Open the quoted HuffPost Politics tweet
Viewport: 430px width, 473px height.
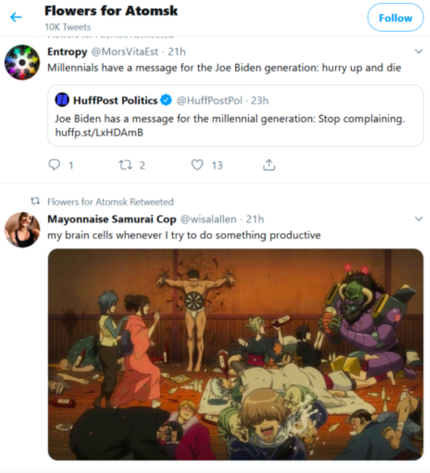click(297, 119)
